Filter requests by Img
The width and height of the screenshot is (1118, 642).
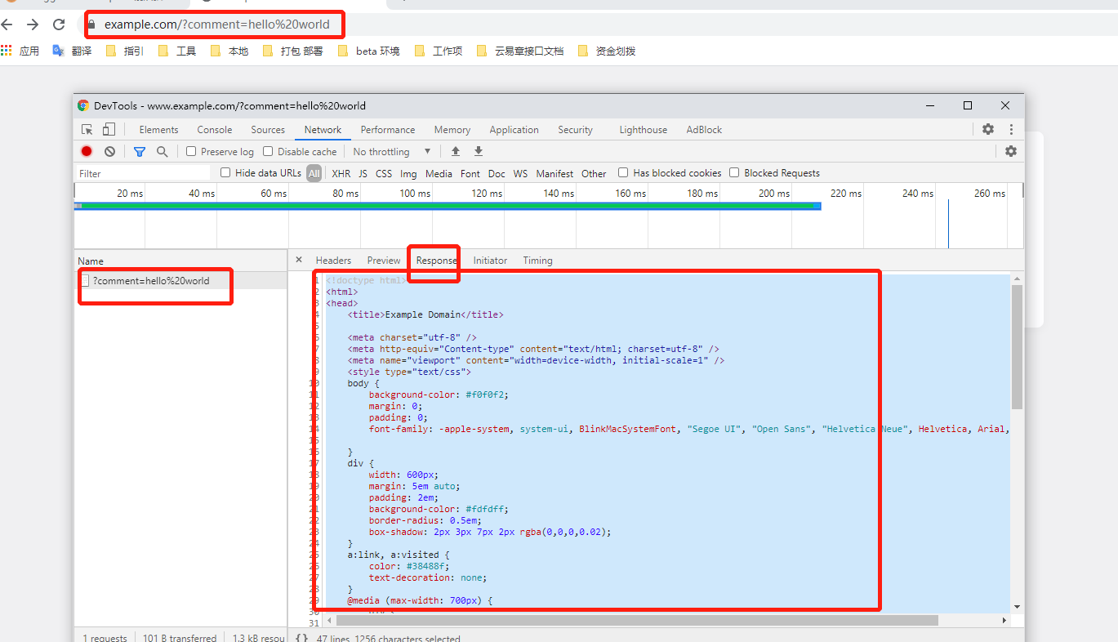[408, 173]
